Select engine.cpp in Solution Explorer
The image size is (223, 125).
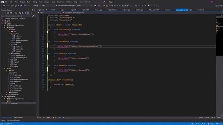15,94
